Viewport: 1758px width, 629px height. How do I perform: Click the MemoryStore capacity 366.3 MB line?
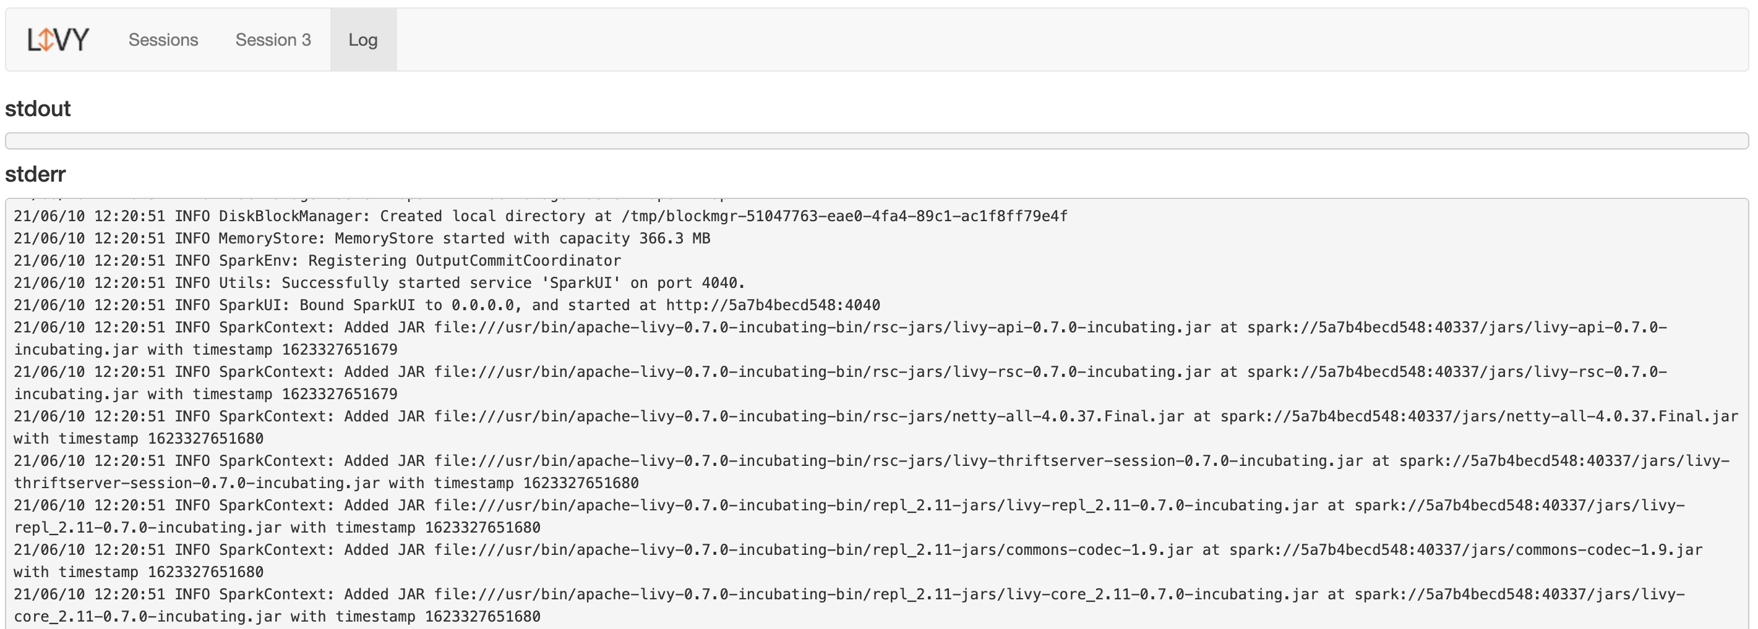(x=362, y=239)
